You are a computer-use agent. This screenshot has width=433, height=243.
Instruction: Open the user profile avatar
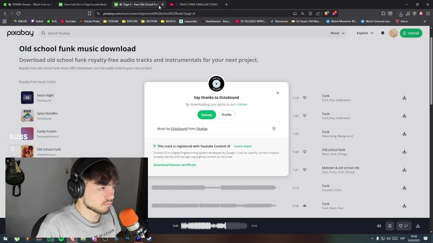tap(393, 33)
